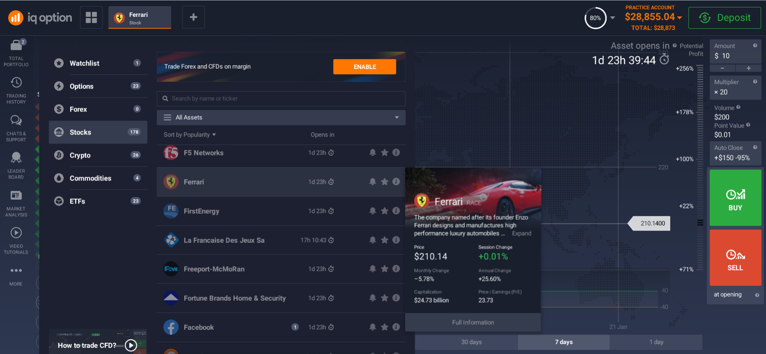Expand the 80% indicator dropdown arrow

[x=613, y=18]
